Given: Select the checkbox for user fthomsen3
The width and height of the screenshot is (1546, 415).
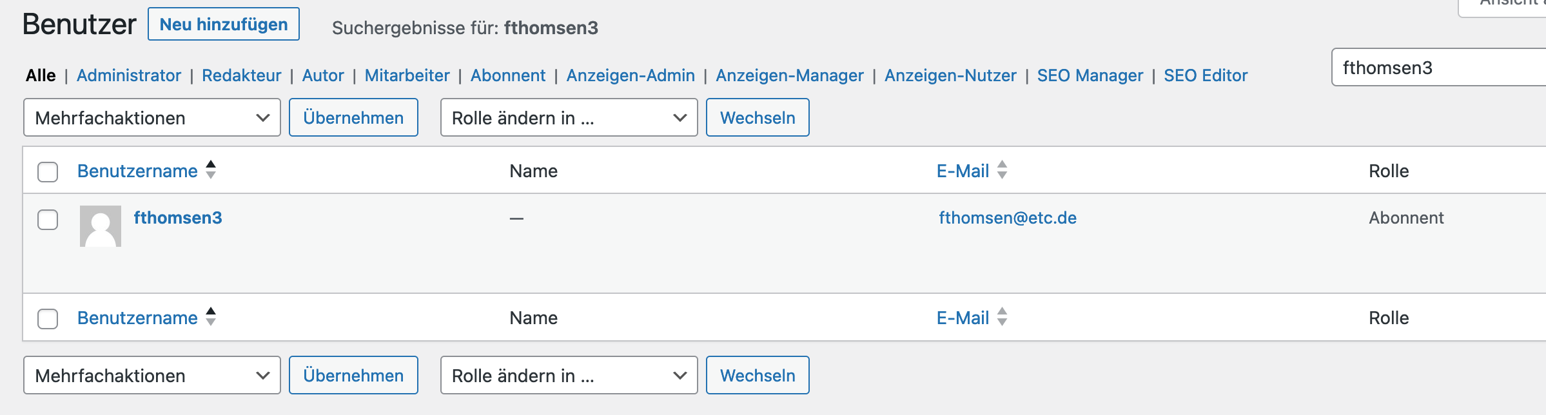Looking at the screenshot, I should (x=48, y=220).
